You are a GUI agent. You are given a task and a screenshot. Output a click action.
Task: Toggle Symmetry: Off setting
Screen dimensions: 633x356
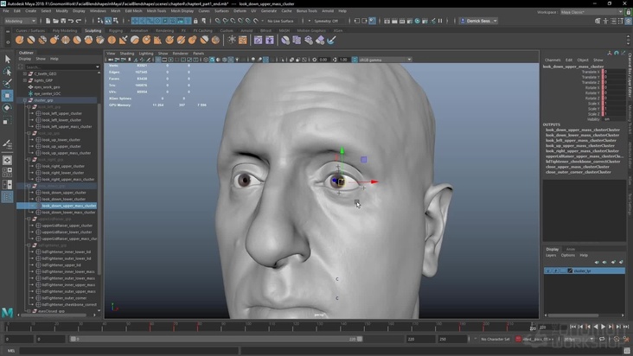[325, 21]
